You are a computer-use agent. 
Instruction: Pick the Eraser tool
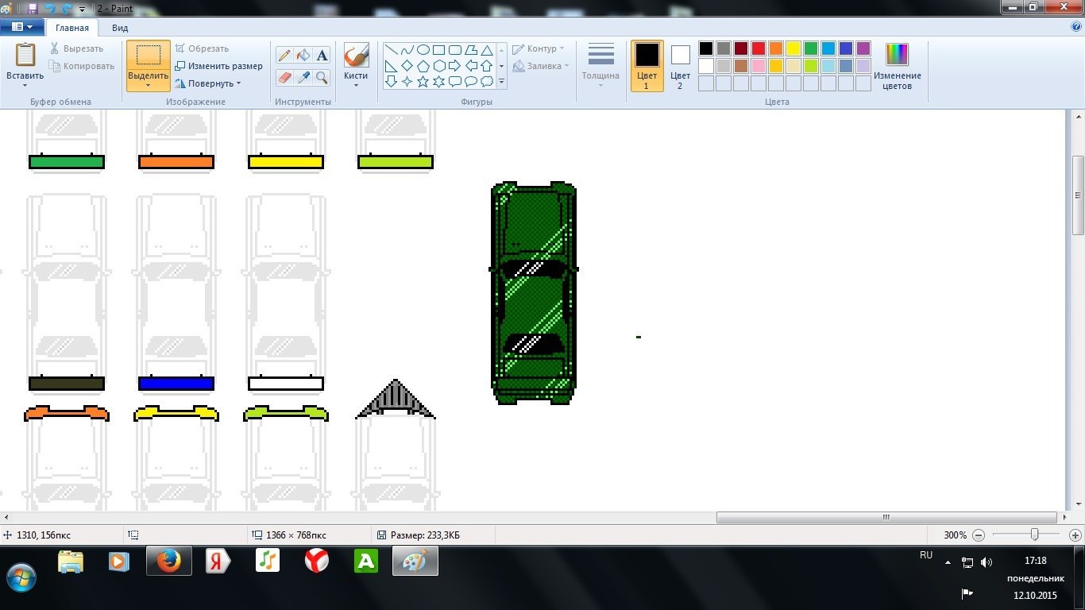[x=284, y=77]
